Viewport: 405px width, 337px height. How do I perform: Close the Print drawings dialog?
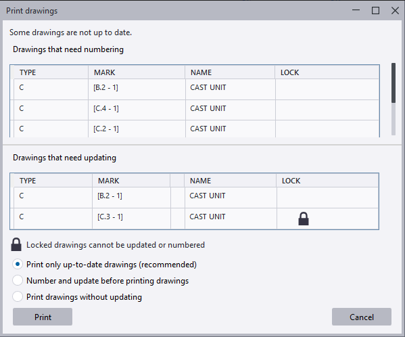pyautogui.click(x=395, y=11)
